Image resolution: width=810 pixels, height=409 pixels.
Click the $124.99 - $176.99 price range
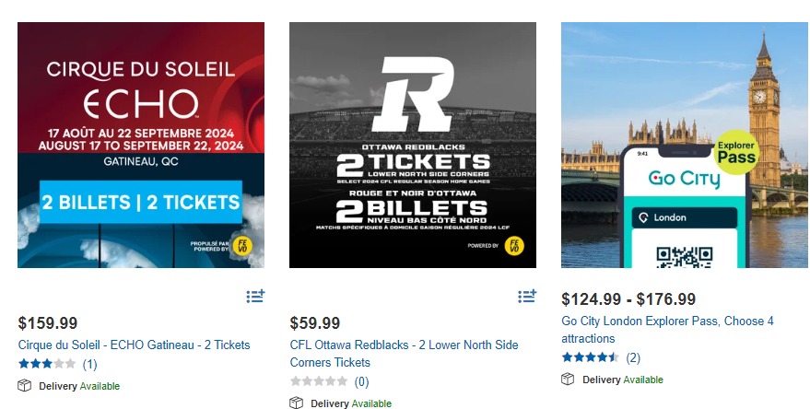coord(630,299)
